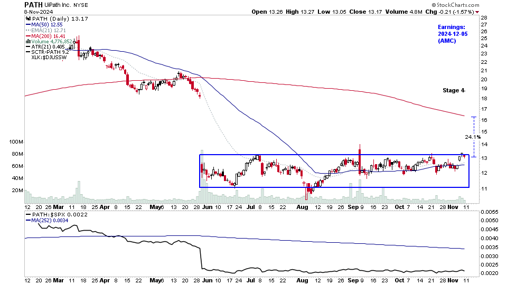Click the Chg -0.21 (-1.57%) value

450,12
